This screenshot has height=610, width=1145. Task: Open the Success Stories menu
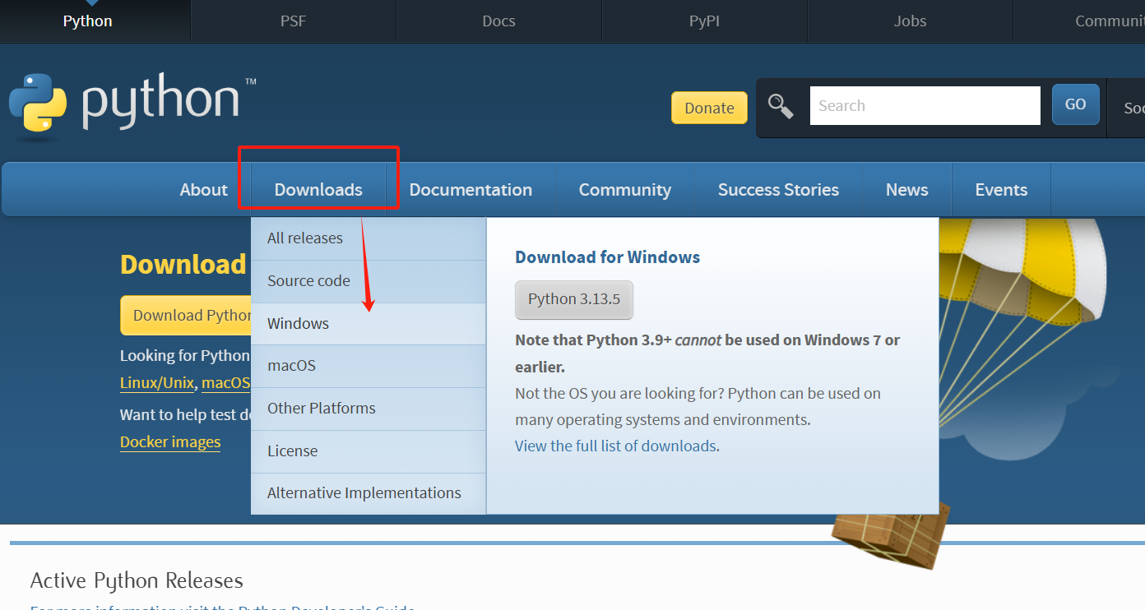click(778, 190)
